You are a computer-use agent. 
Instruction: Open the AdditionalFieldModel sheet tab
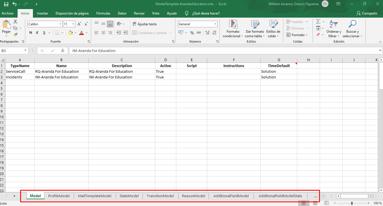click(231, 196)
